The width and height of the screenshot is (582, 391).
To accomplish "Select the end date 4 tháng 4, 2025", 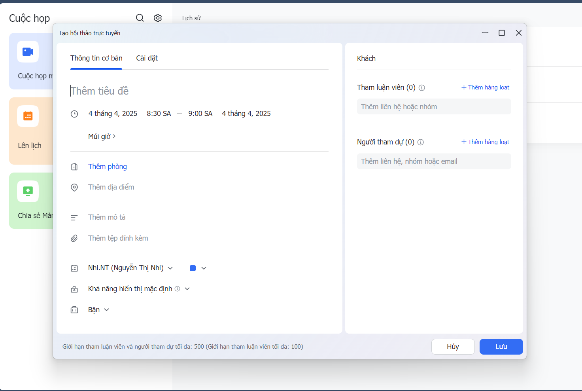I will tap(246, 114).
